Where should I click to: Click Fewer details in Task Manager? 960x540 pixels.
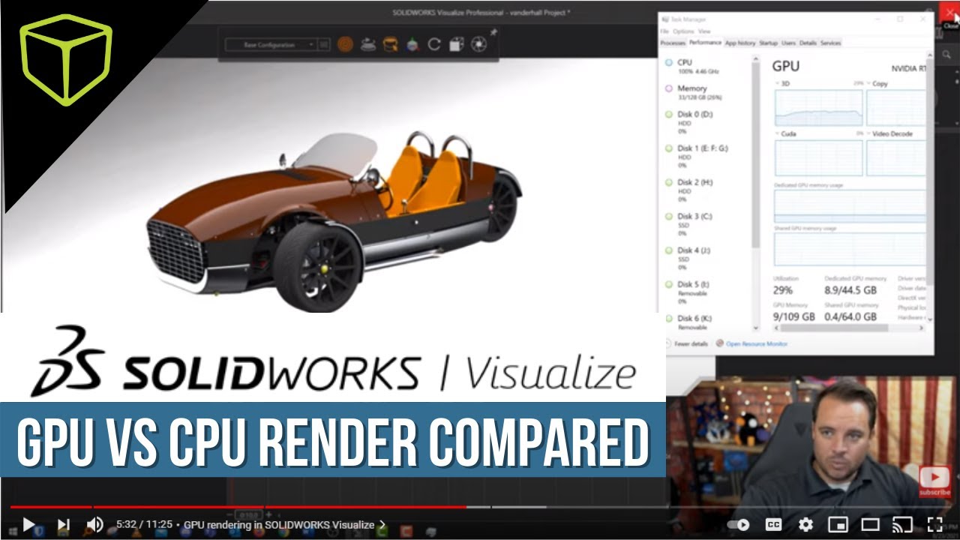click(691, 343)
